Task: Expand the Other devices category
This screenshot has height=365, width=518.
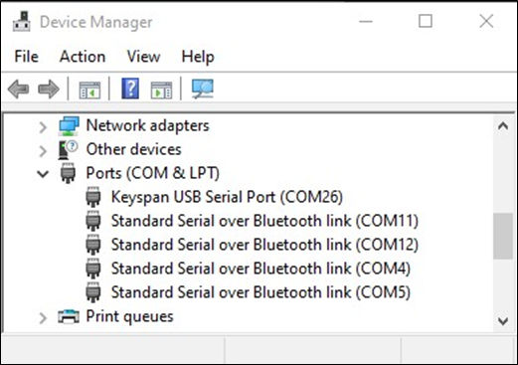Action: (x=43, y=151)
